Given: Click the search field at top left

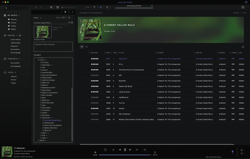Looking at the screenshot, I should click(x=16, y=8).
